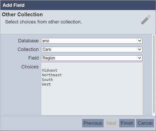This screenshot has width=156, height=131.
Task: Click the Field label text
Action: point(33,58)
